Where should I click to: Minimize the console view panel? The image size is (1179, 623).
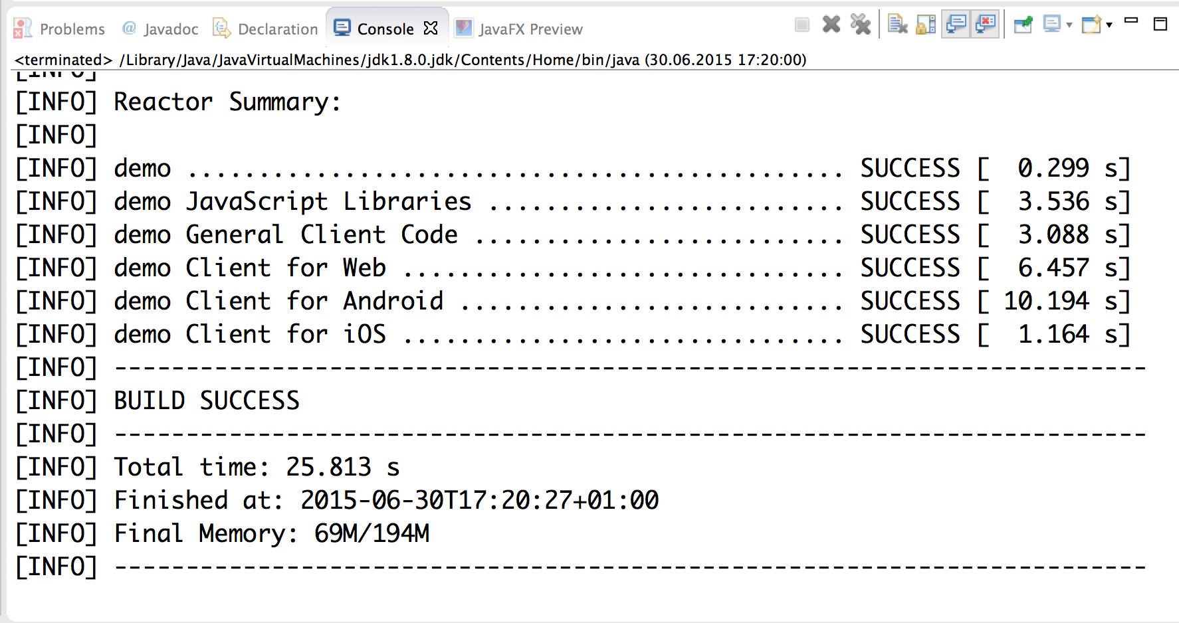1131,21
